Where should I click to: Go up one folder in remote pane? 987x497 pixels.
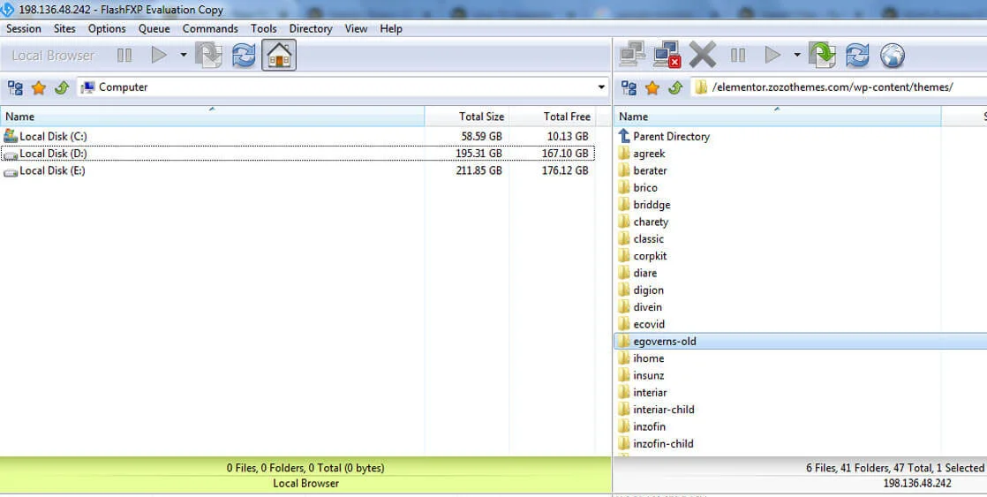(675, 87)
